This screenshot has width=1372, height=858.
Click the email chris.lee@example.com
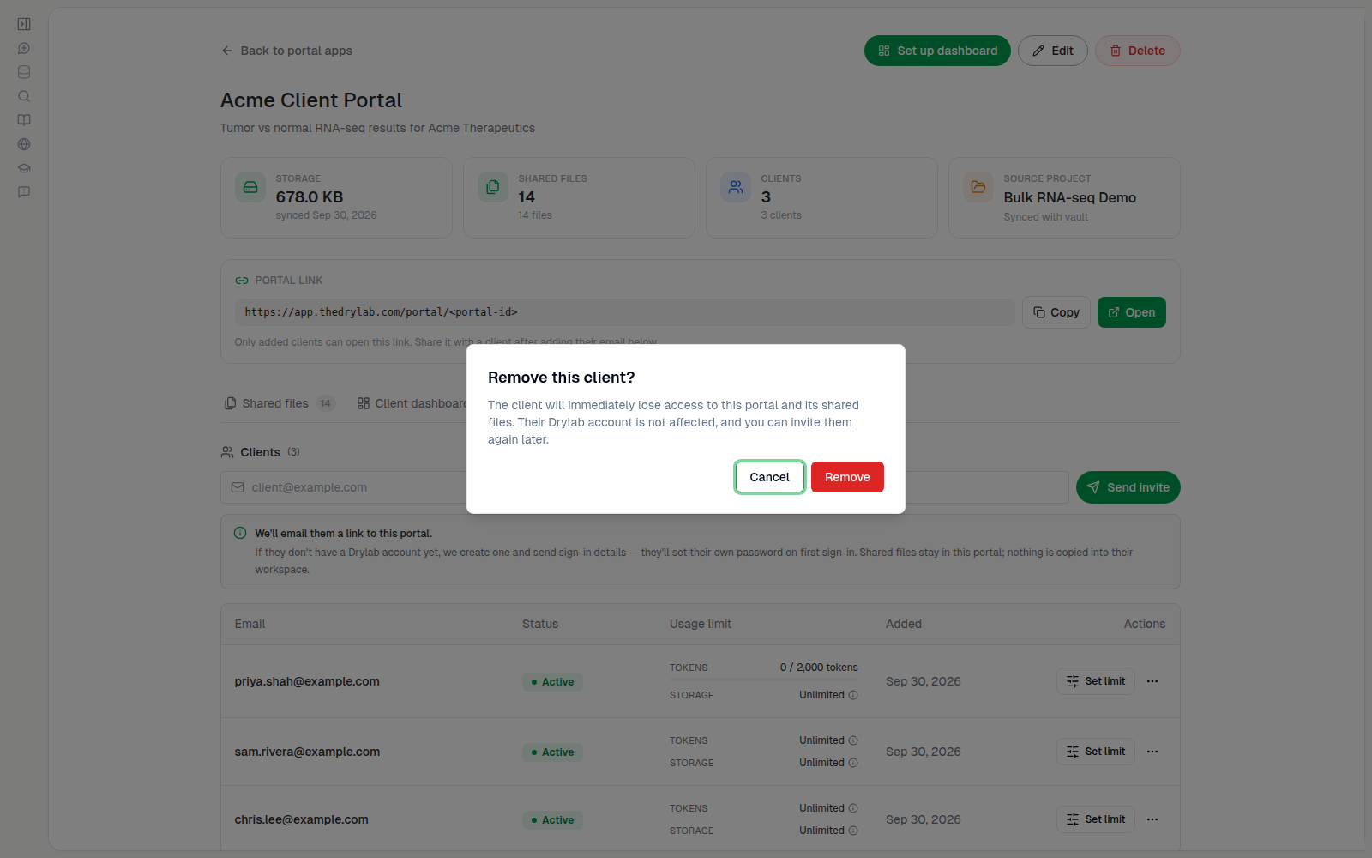(x=302, y=819)
